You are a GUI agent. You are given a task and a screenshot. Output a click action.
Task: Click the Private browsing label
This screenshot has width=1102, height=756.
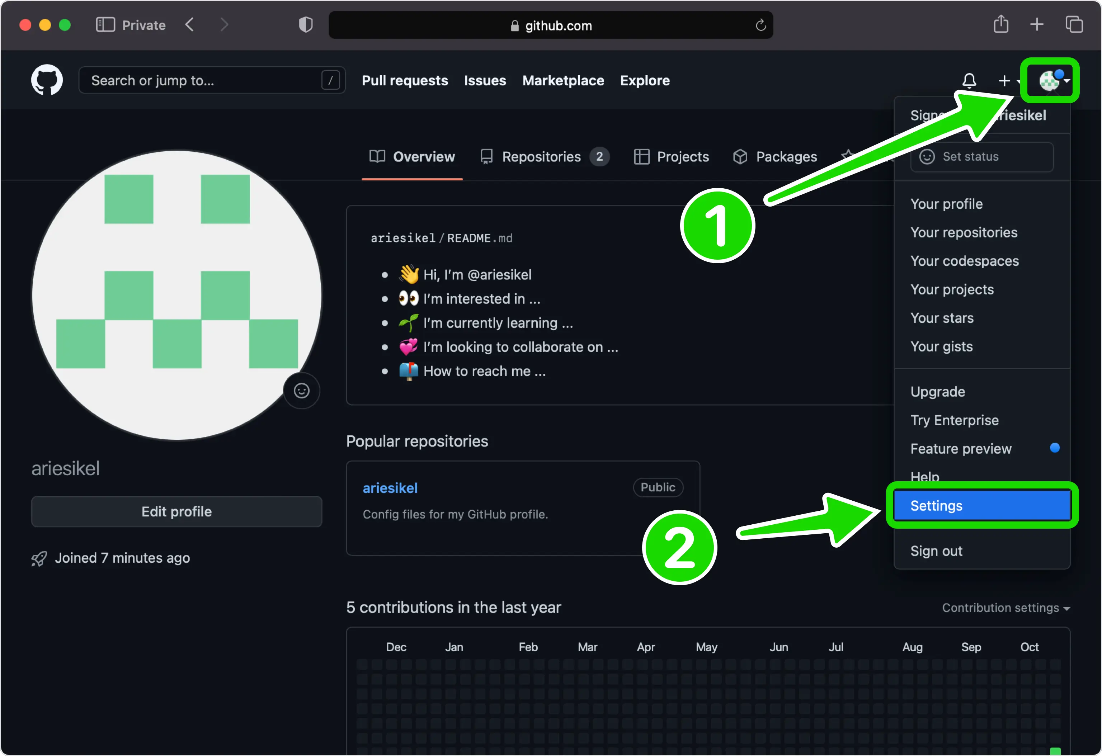click(144, 25)
